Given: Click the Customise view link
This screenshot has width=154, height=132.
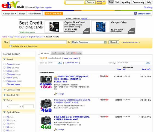Looking at the screenshot, I should [72, 63].
